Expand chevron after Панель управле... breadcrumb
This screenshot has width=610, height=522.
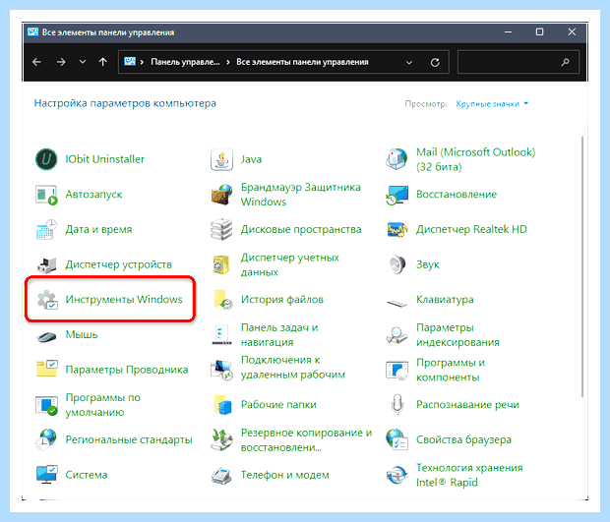227,62
